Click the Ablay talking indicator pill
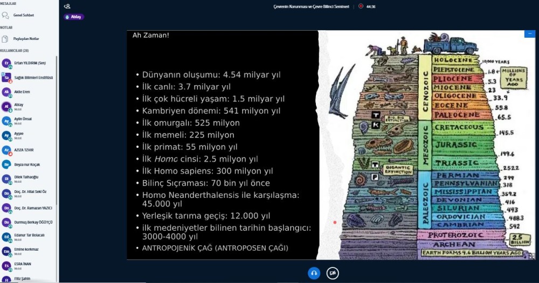 (x=74, y=17)
